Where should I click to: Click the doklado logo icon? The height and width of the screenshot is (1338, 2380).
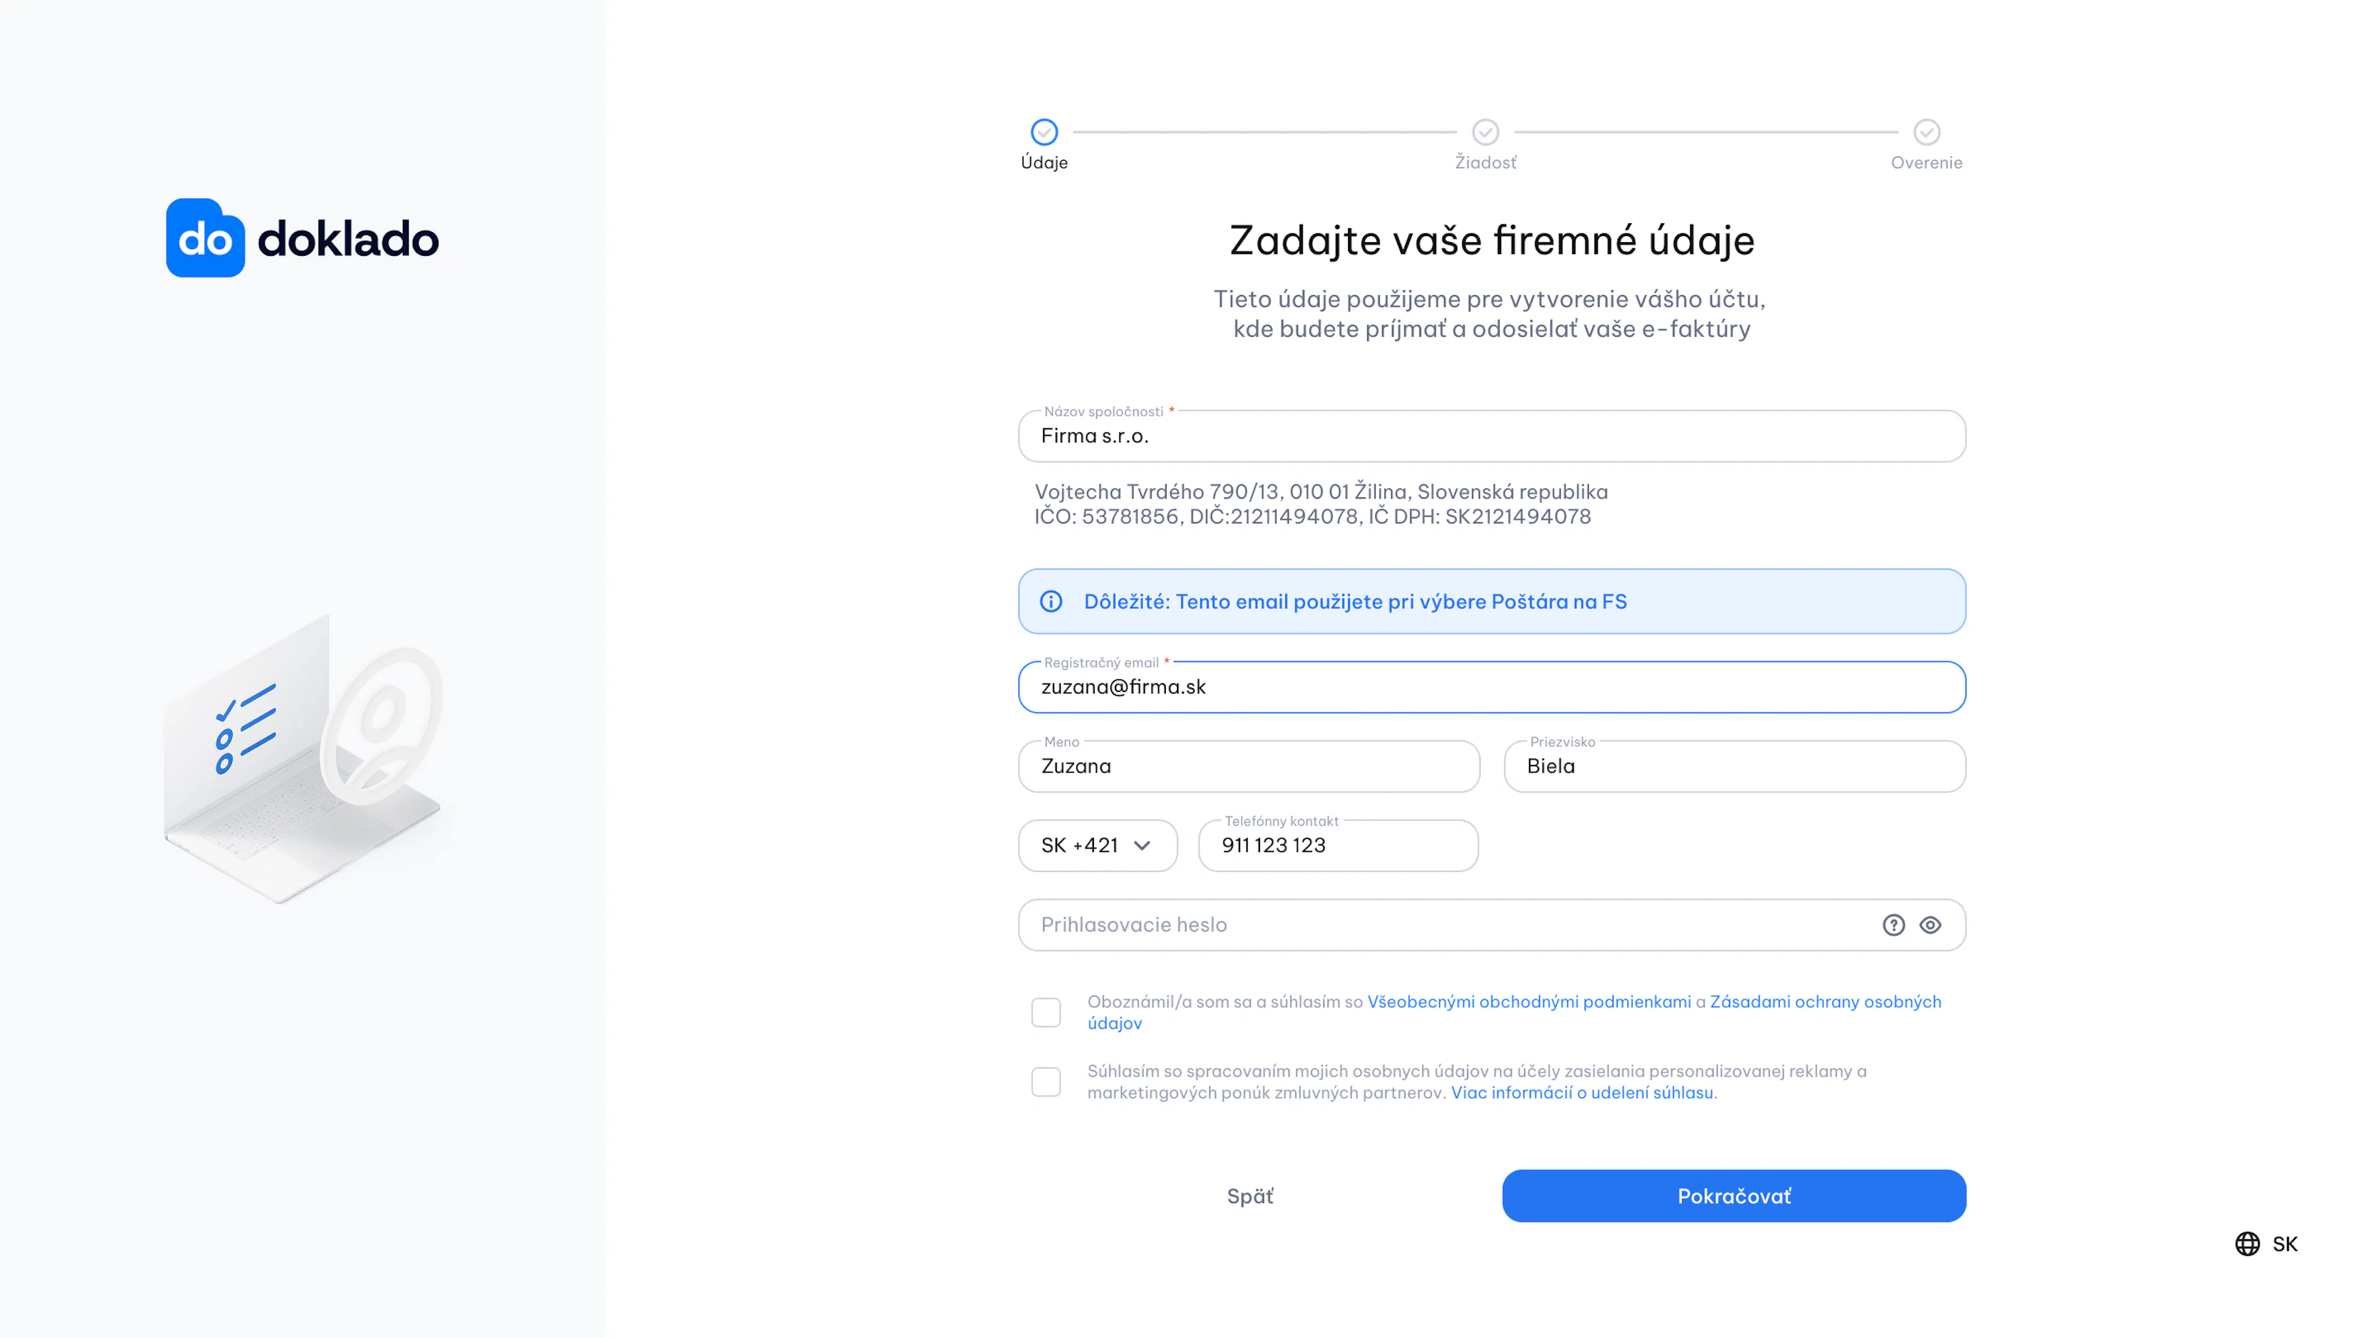tap(205, 238)
